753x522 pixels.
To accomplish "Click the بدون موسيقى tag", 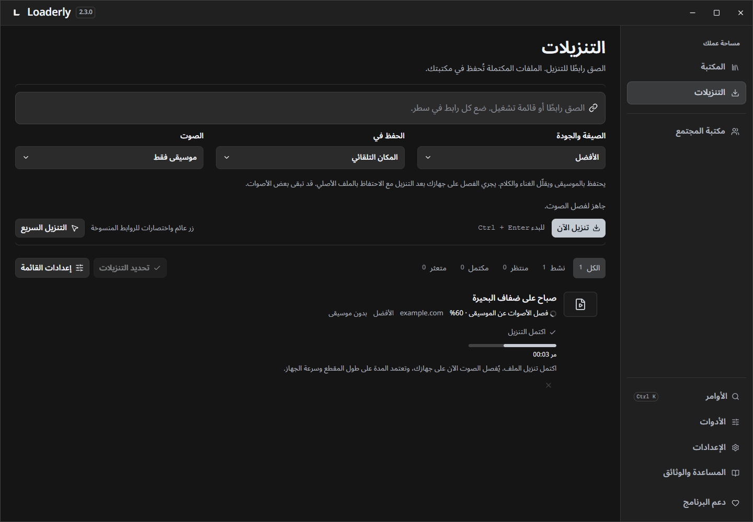I will point(348,313).
